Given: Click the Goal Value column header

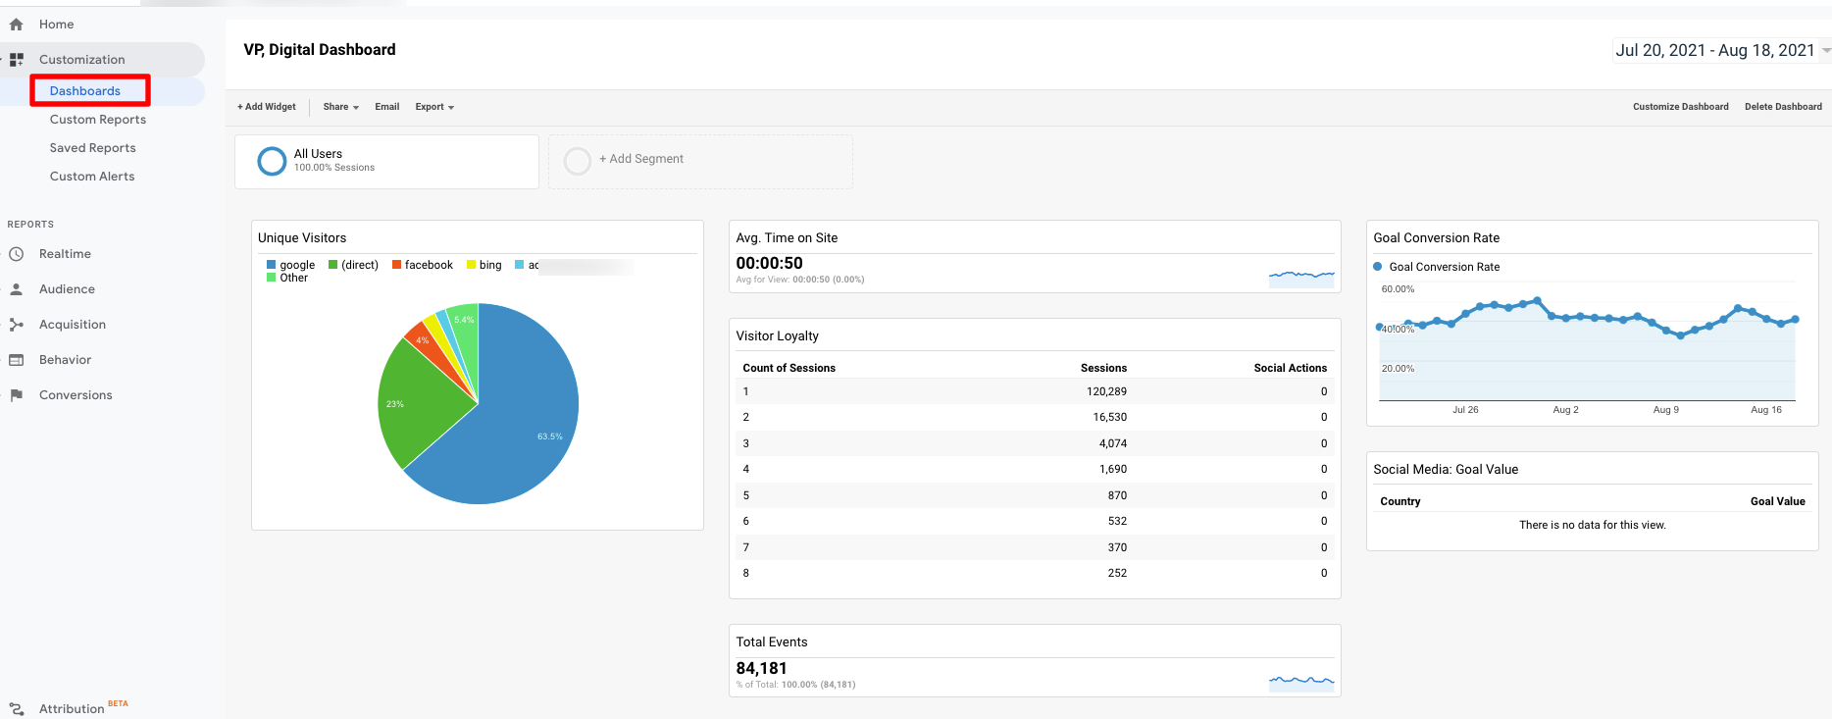Looking at the screenshot, I should coord(1777,501).
